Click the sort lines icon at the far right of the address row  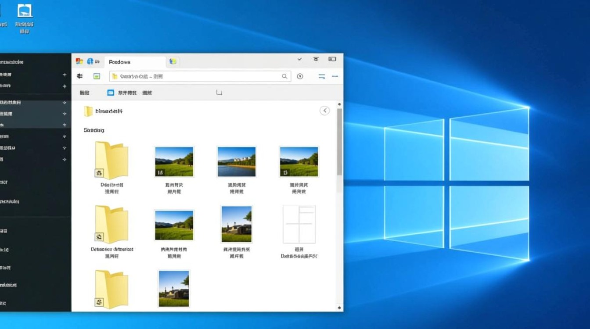tap(322, 76)
